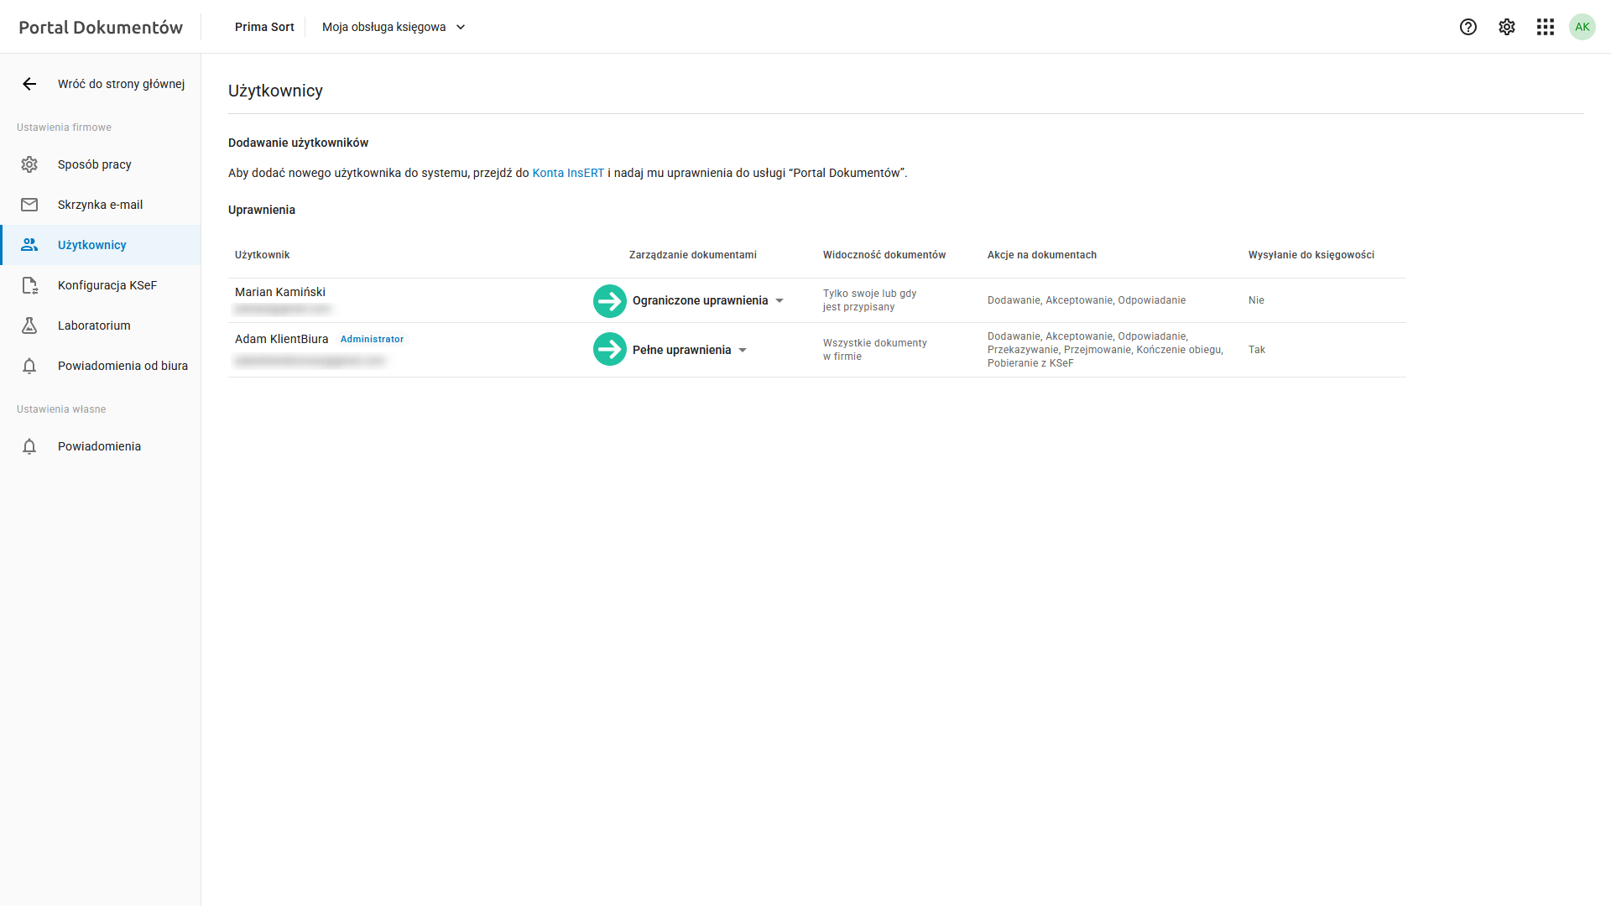Click Wróć do strony głównej link
Image resolution: width=1611 pixels, height=906 pixels.
(x=121, y=84)
